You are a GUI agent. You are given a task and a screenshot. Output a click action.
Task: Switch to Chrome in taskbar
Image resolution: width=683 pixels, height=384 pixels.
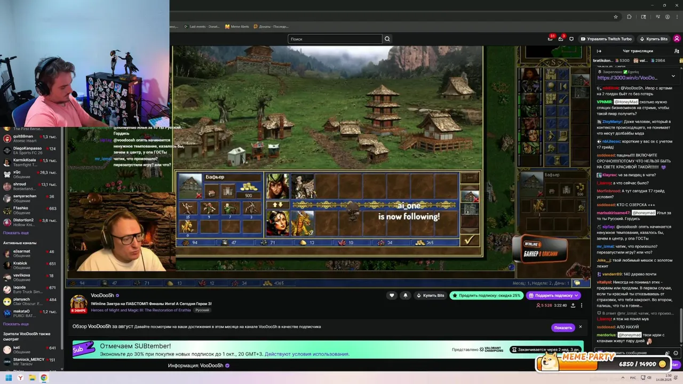44,378
